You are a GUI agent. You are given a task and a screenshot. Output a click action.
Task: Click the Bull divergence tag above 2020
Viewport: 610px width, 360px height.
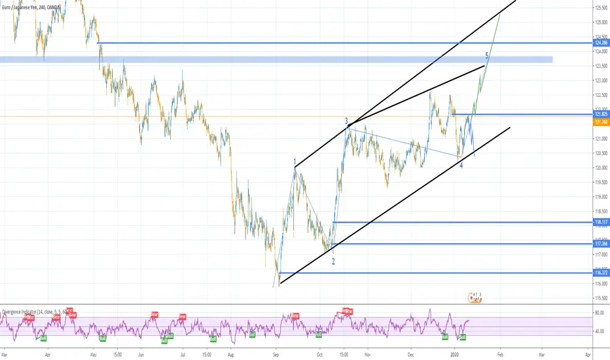[463, 338]
